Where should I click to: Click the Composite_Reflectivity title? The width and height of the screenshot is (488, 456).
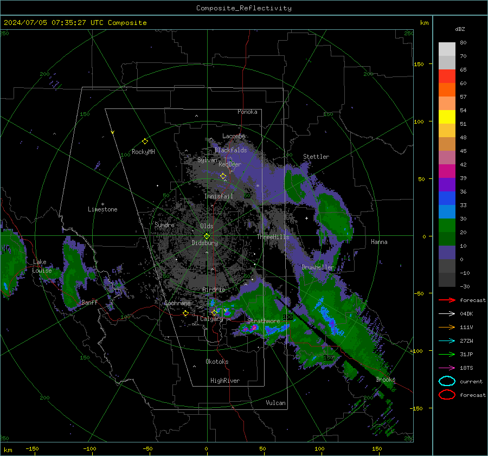click(x=244, y=8)
